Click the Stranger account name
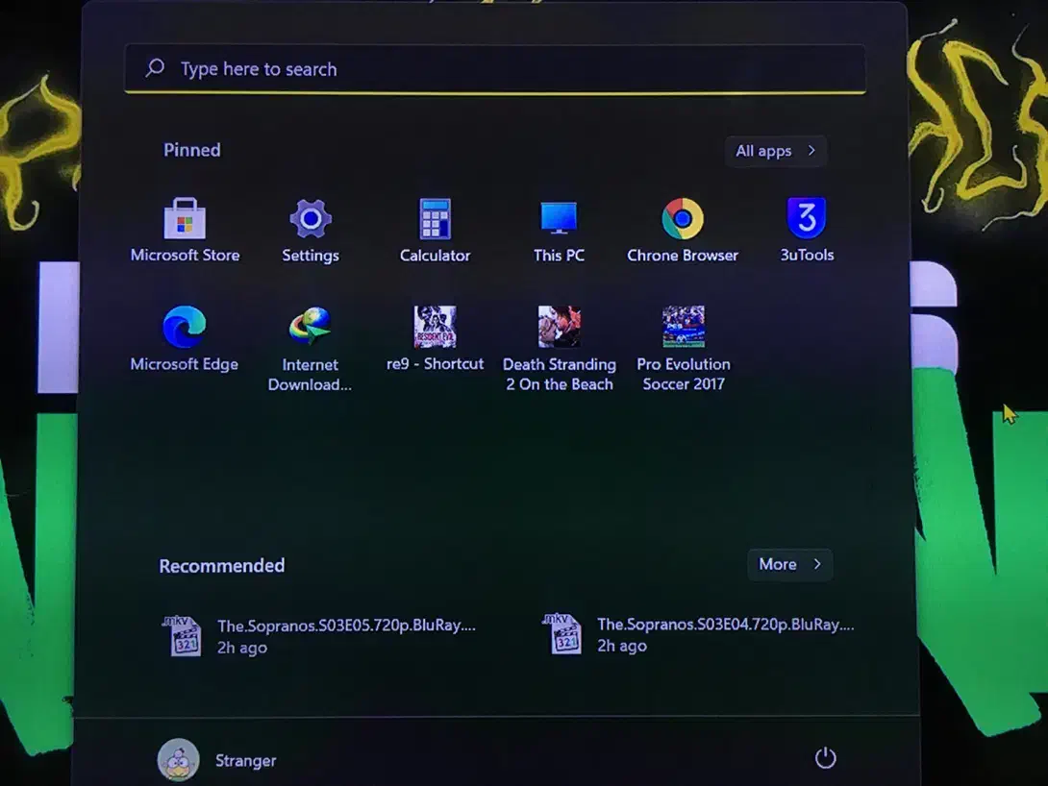The image size is (1048, 786). (245, 761)
